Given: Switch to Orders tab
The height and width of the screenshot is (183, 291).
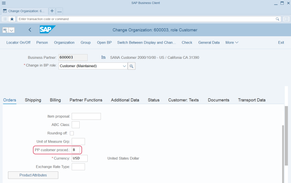Looking at the screenshot, I should (x=10, y=100).
